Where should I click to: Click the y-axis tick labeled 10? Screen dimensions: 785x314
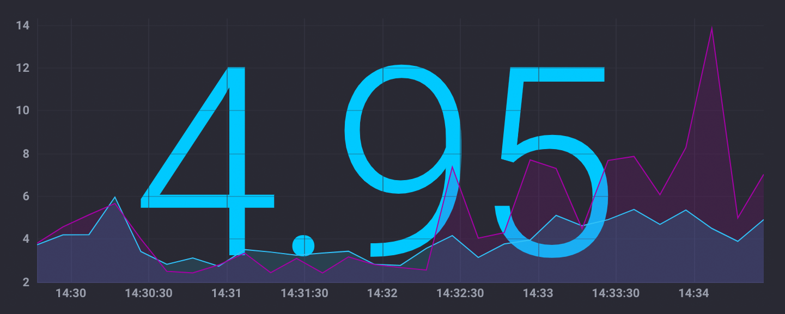pyautogui.click(x=22, y=111)
